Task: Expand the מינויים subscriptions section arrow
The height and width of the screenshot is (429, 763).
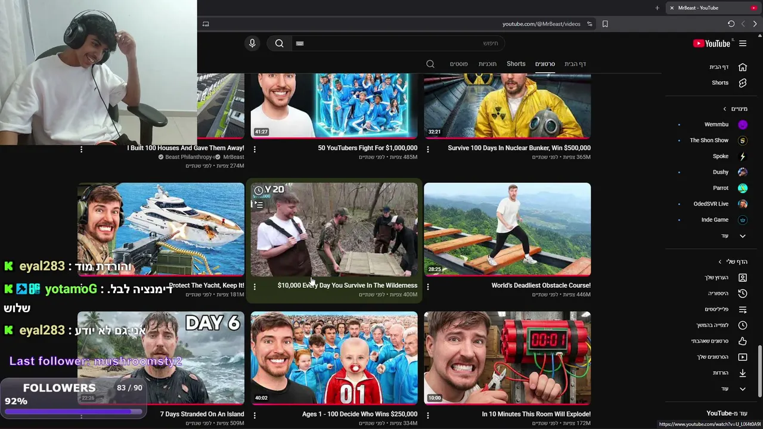Action: point(725,109)
